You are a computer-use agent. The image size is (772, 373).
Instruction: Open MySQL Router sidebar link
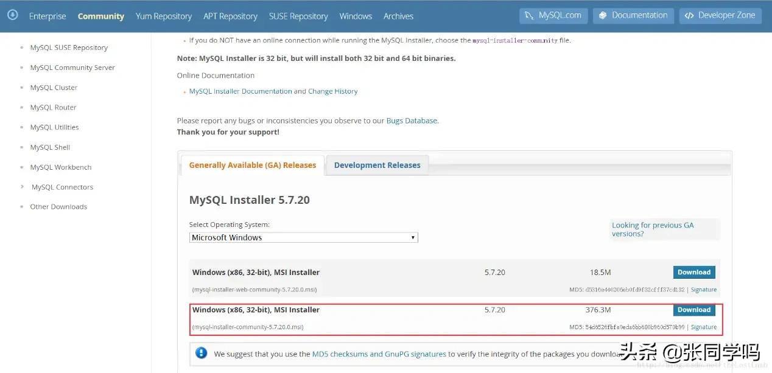53,108
